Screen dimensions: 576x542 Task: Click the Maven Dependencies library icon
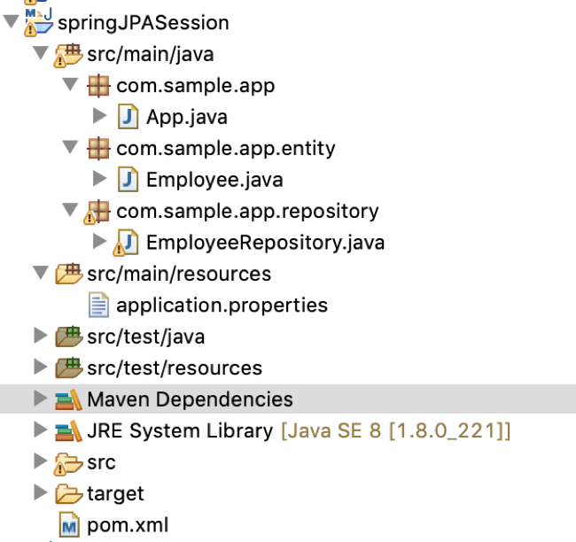click(x=68, y=399)
